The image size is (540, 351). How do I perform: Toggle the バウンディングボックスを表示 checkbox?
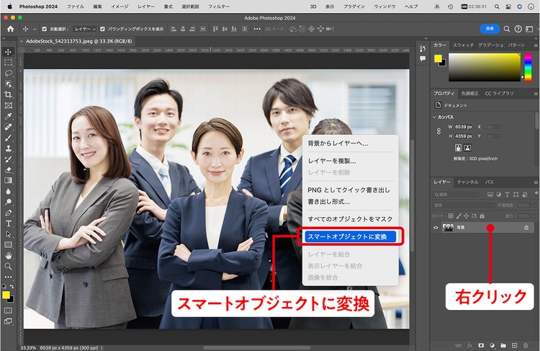103,29
